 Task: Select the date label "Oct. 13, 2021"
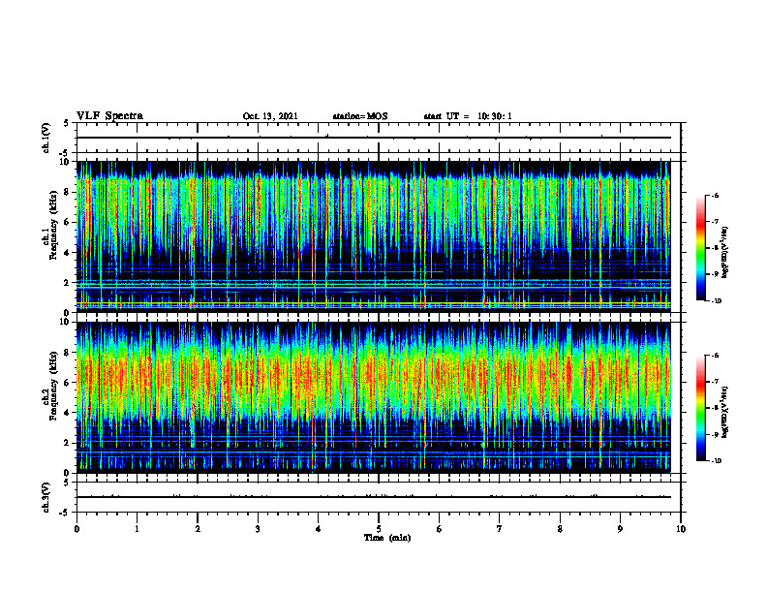point(270,116)
